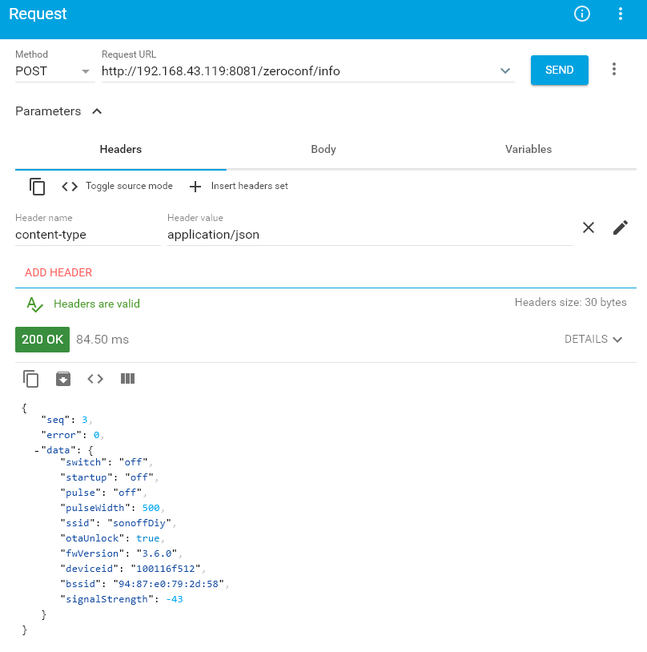Expand the Request URL history dropdown
Screen dimensions: 647x652
[x=505, y=71]
